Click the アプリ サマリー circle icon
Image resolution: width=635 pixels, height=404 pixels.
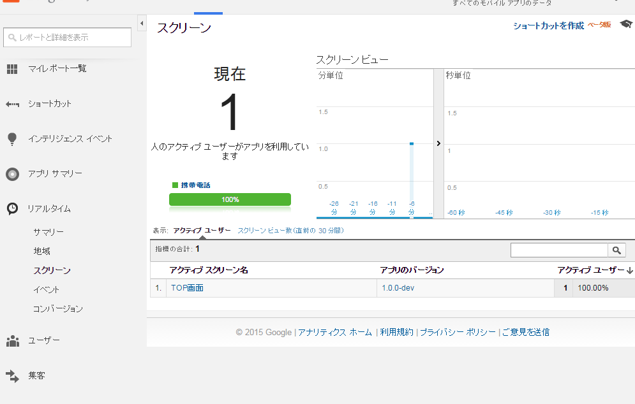coord(12,174)
